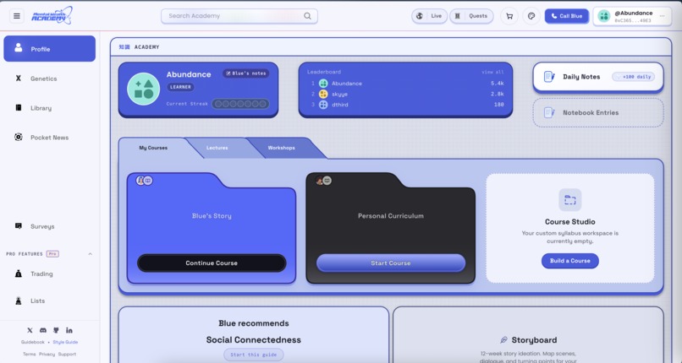This screenshot has width=682, height=363.
Task: Open the Style Guide link
Action: pyautogui.click(x=65, y=342)
